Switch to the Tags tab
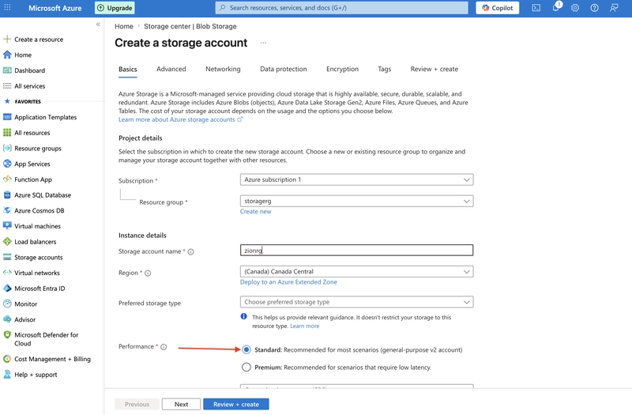The height and width of the screenshot is (415, 632). tap(385, 69)
